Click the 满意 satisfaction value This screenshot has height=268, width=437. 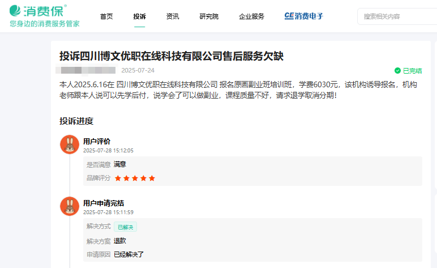coord(120,164)
